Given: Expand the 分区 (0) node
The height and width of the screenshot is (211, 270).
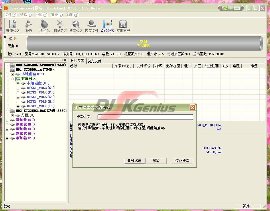Looking at the screenshot, I should pyautogui.click(x=12, y=116).
